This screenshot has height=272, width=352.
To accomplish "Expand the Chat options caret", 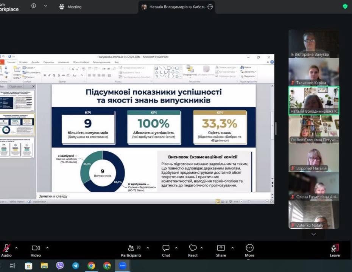I will [x=176, y=248].
